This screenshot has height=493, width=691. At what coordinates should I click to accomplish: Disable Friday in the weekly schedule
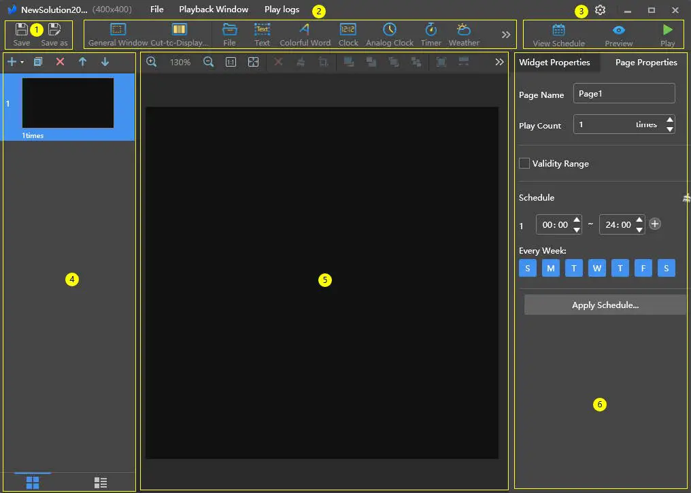coord(643,268)
